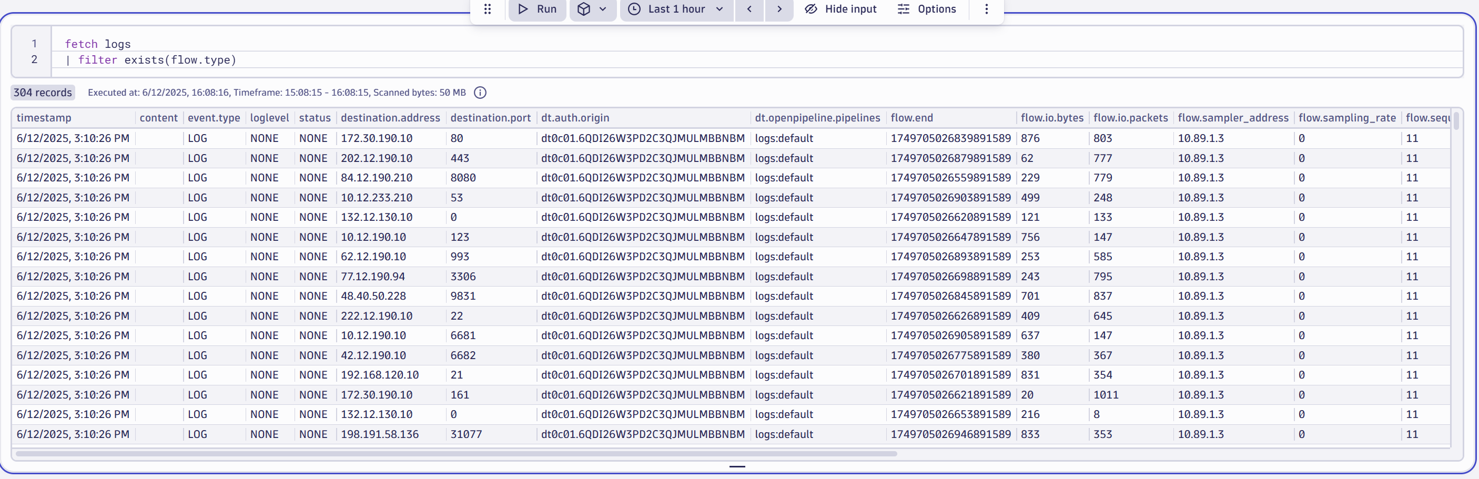1479x479 pixels.
Task: Click the dt.openpipeline.pipelines column header
Action: pyautogui.click(x=817, y=118)
